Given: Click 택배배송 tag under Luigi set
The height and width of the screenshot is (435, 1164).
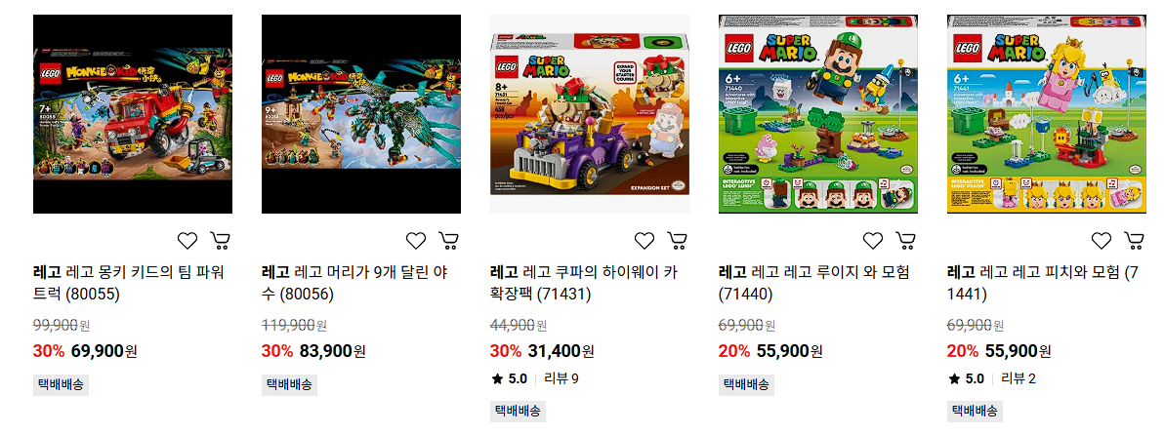Looking at the screenshot, I should pos(746,384).
